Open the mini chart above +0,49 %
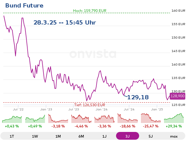 35,118
